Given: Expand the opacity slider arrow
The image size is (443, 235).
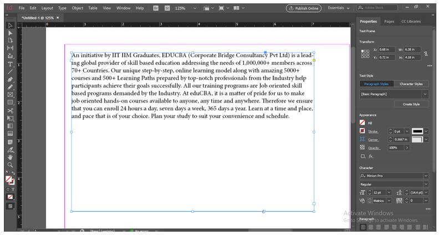Looking at the screenshot, I should (407, 148).
